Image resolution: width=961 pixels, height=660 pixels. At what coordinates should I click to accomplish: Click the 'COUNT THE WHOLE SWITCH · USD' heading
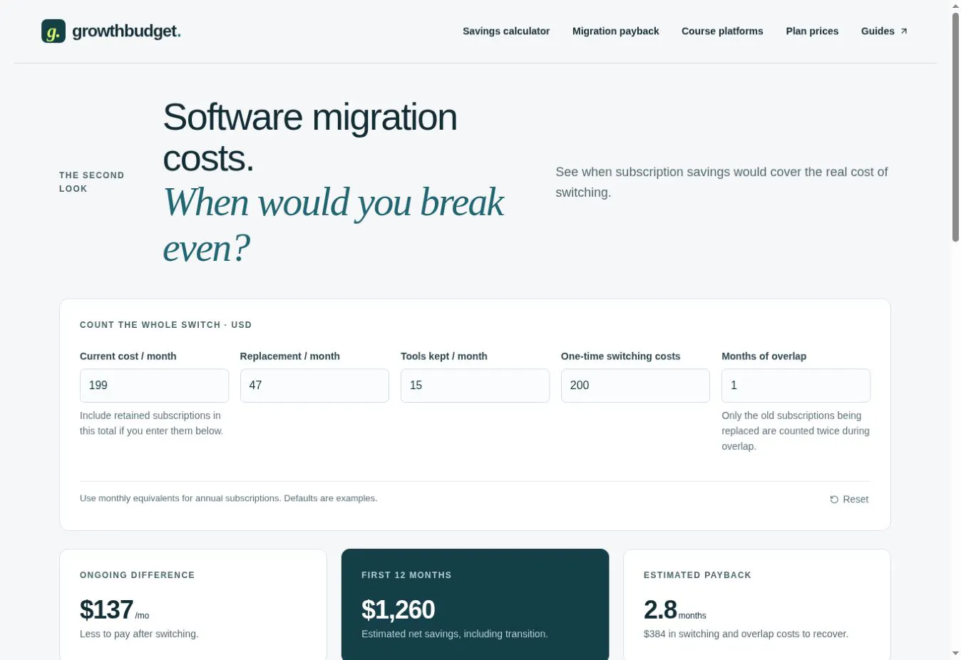tap(165, 325)
